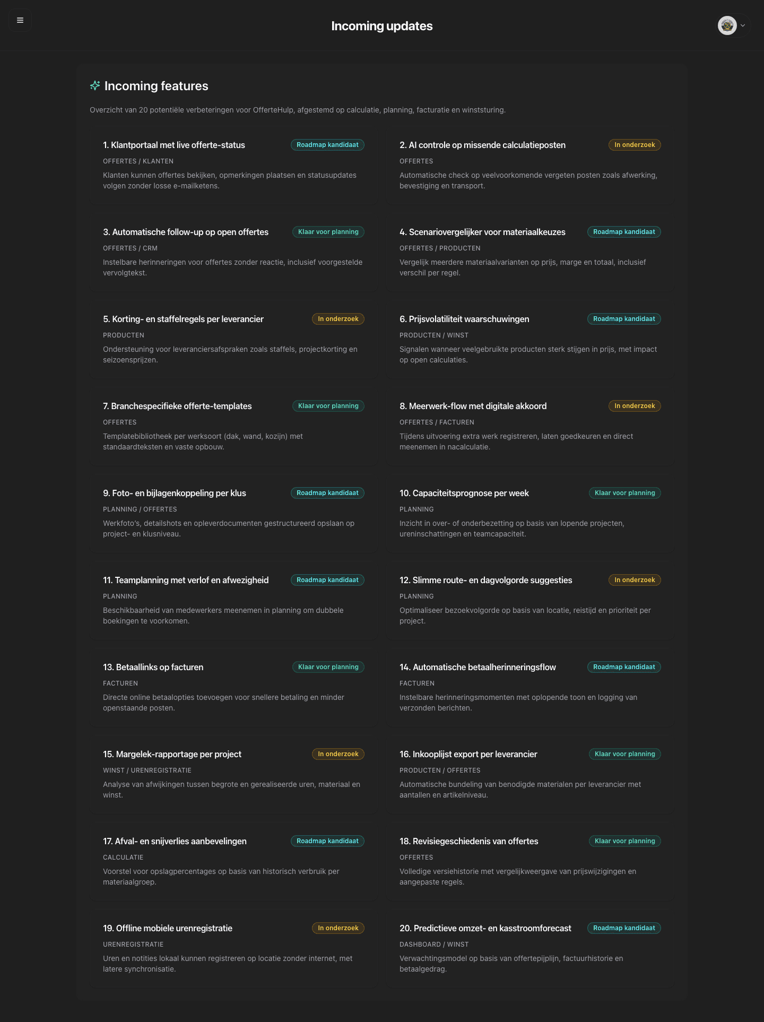Screen dimensions: 764x1022
Task: Toggle "Klaar voor planning" on Betaallinks op facturen
Action: 328,666
